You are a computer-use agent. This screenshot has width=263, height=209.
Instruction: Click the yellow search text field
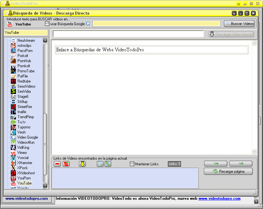point(156,24)
